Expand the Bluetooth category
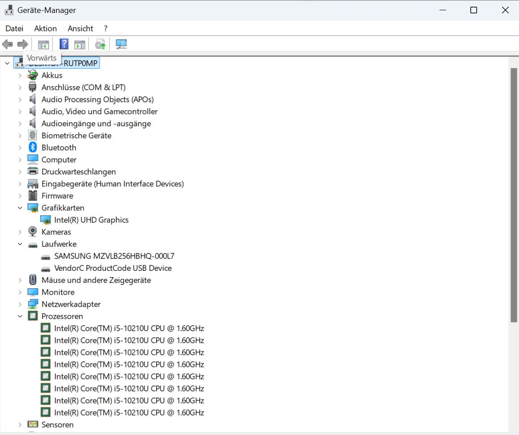 pos(20,148)
